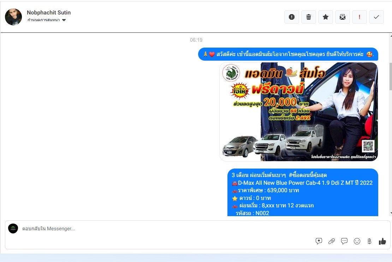This screenshot has width=392, height=262.
Task: Click the Baht currency payment icon
Action: [369, 241]
